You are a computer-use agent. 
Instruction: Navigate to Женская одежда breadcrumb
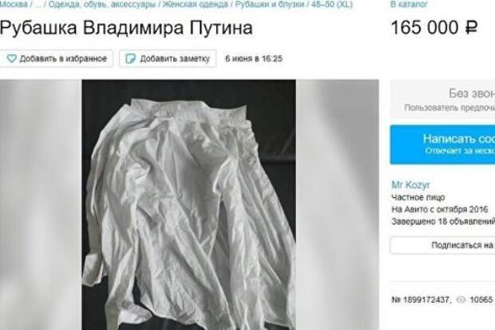(x=195, y=4)
